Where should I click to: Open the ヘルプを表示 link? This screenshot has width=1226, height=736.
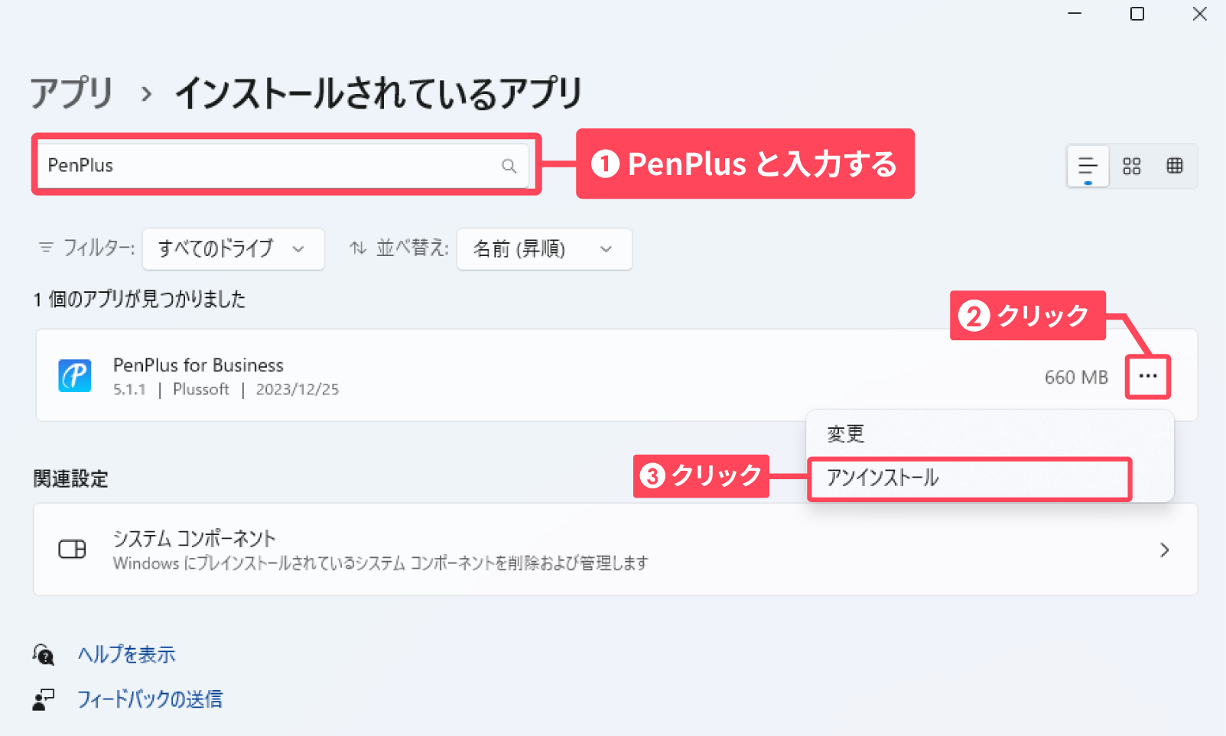click(x=127, y=654)
